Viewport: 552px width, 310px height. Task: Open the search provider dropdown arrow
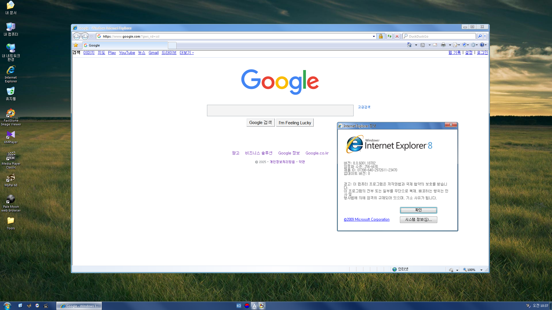pyautogui.click(x=485, y=36)
